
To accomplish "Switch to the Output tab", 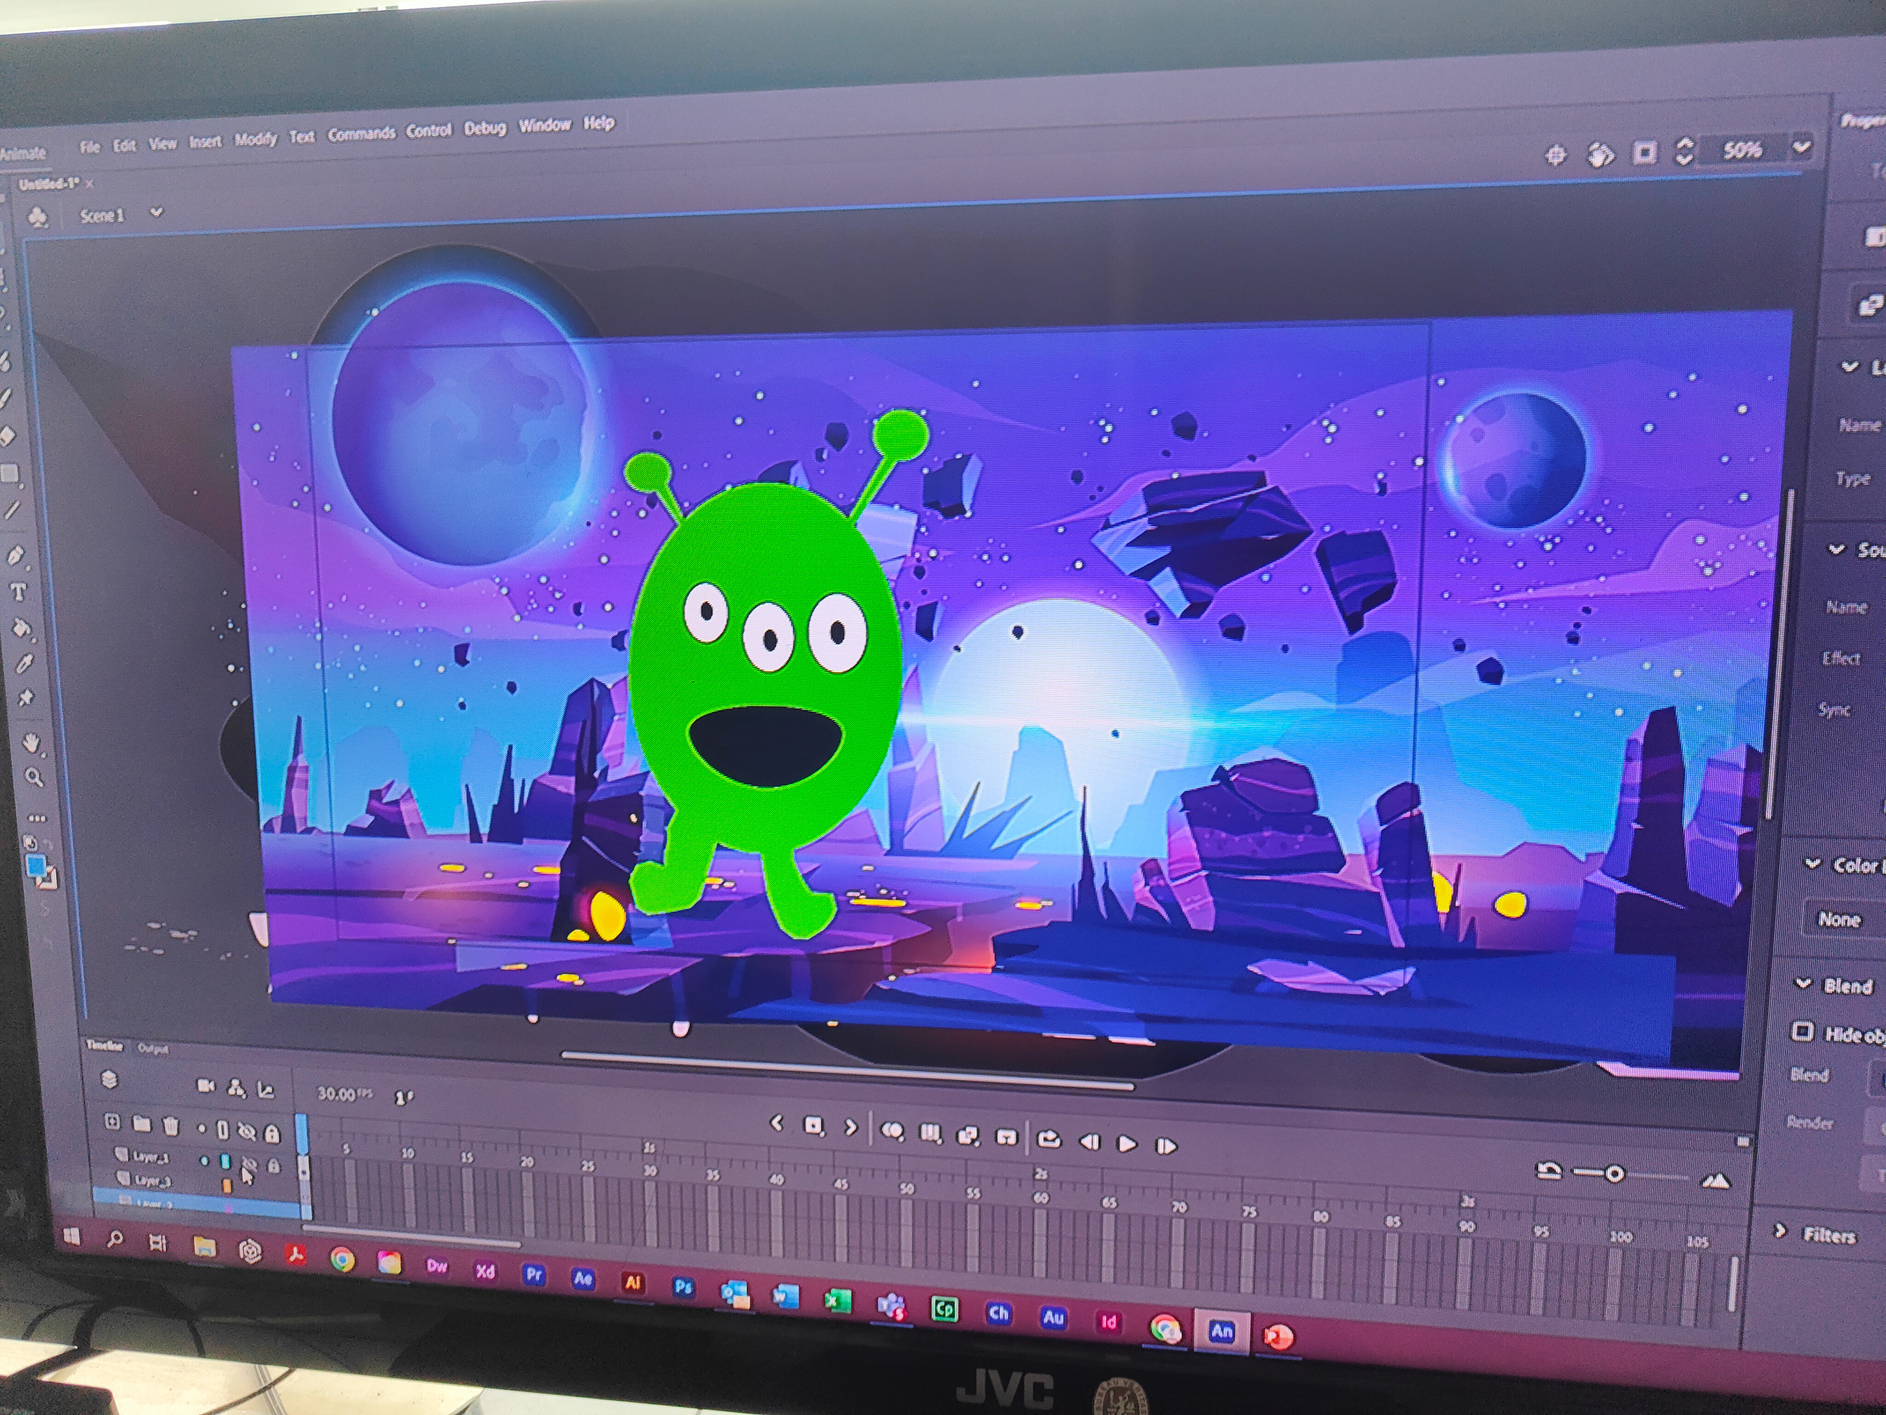I will [153, 1049].
